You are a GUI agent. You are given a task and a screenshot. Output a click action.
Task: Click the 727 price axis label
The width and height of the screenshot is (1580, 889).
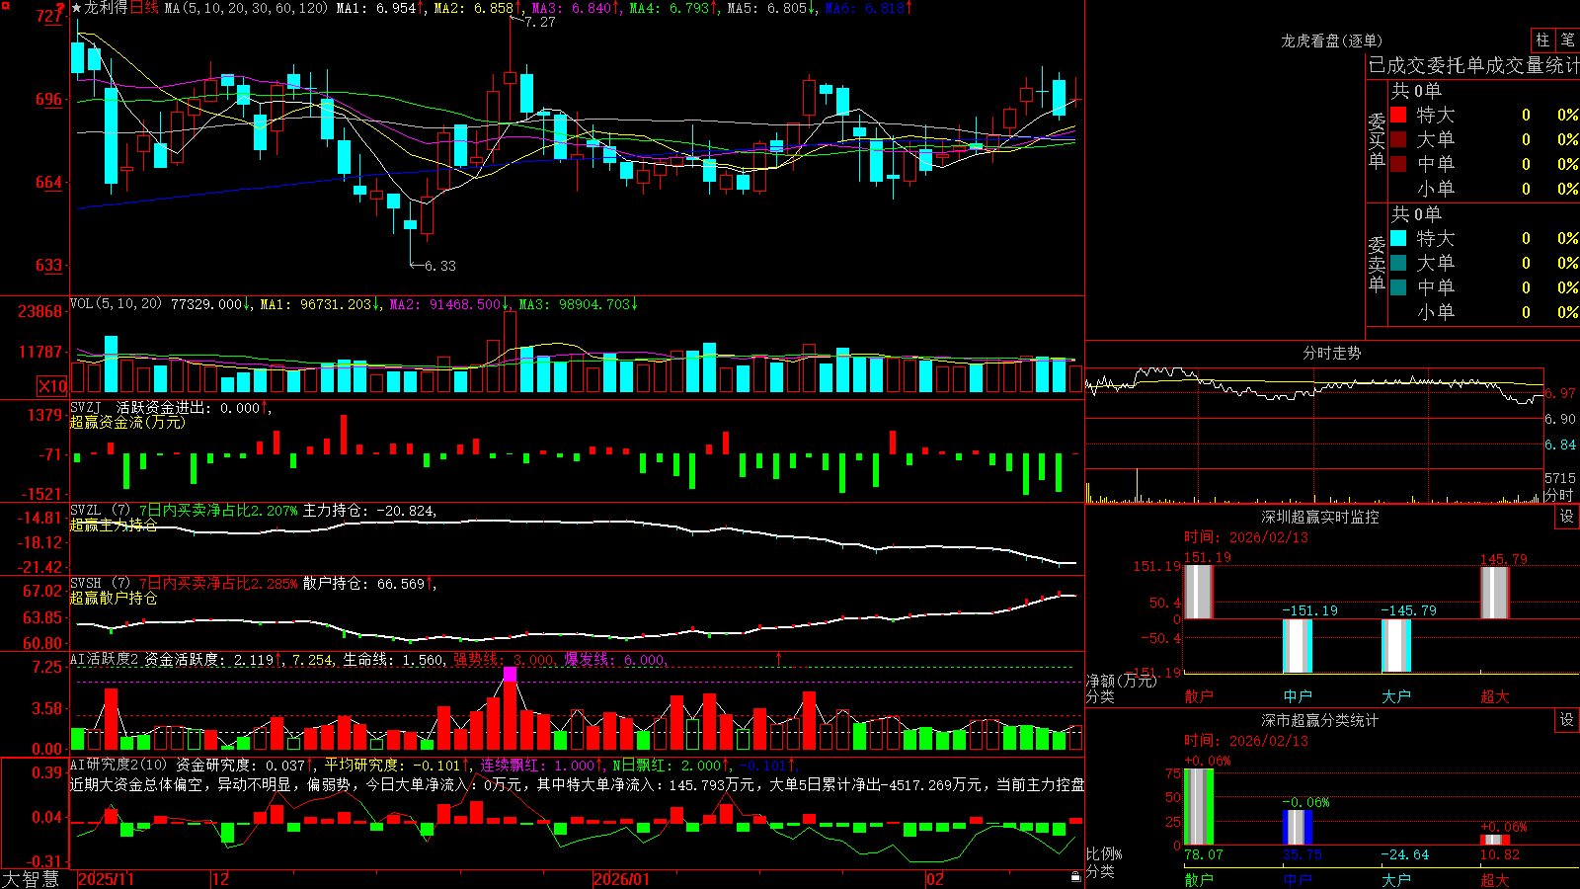48,16
